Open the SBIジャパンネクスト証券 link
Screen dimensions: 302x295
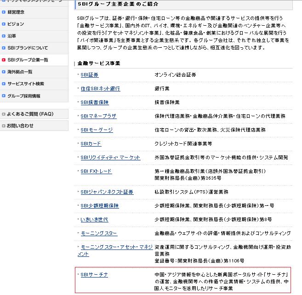107,192
